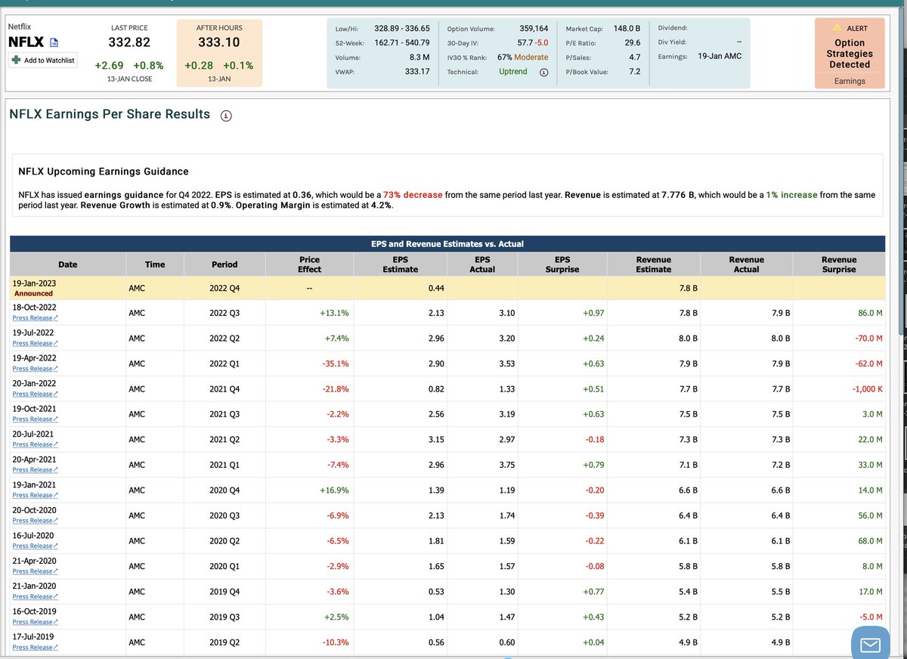Click the Date column header
This screenshot has height=659, width=907.
67,265
